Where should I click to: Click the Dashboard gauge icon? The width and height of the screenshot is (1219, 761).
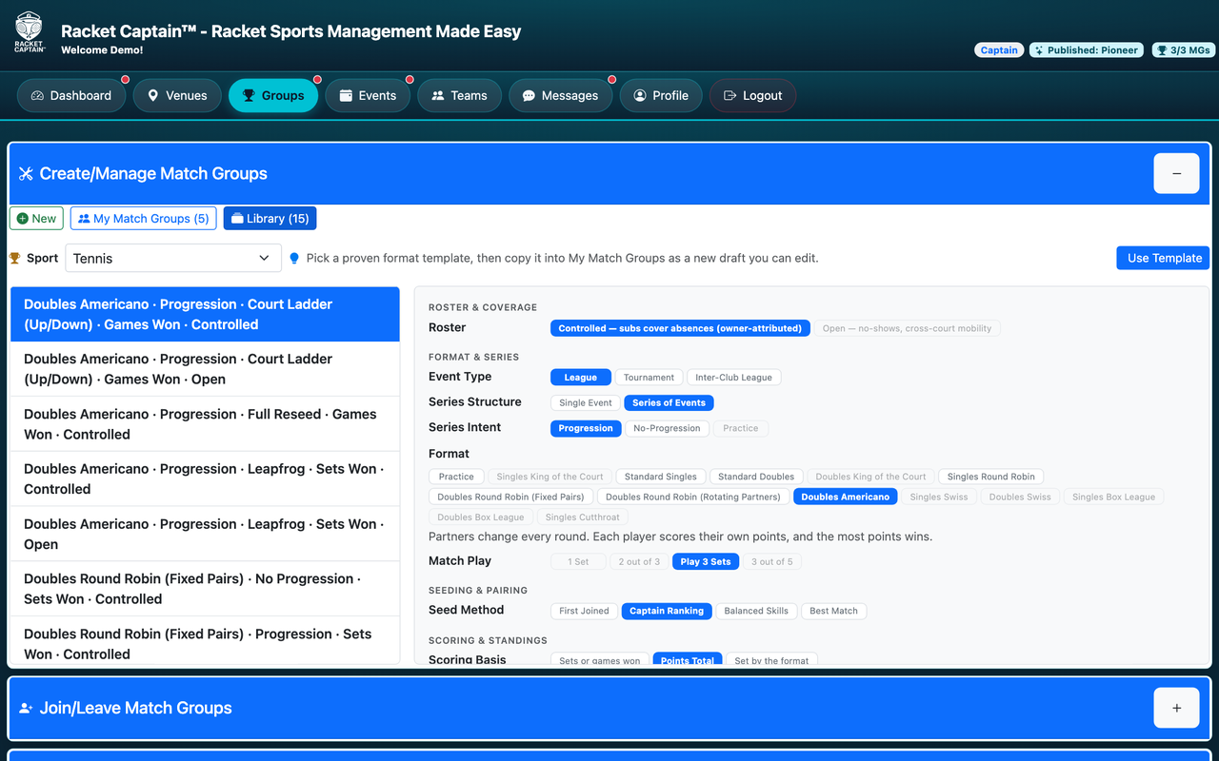[37, 95]
